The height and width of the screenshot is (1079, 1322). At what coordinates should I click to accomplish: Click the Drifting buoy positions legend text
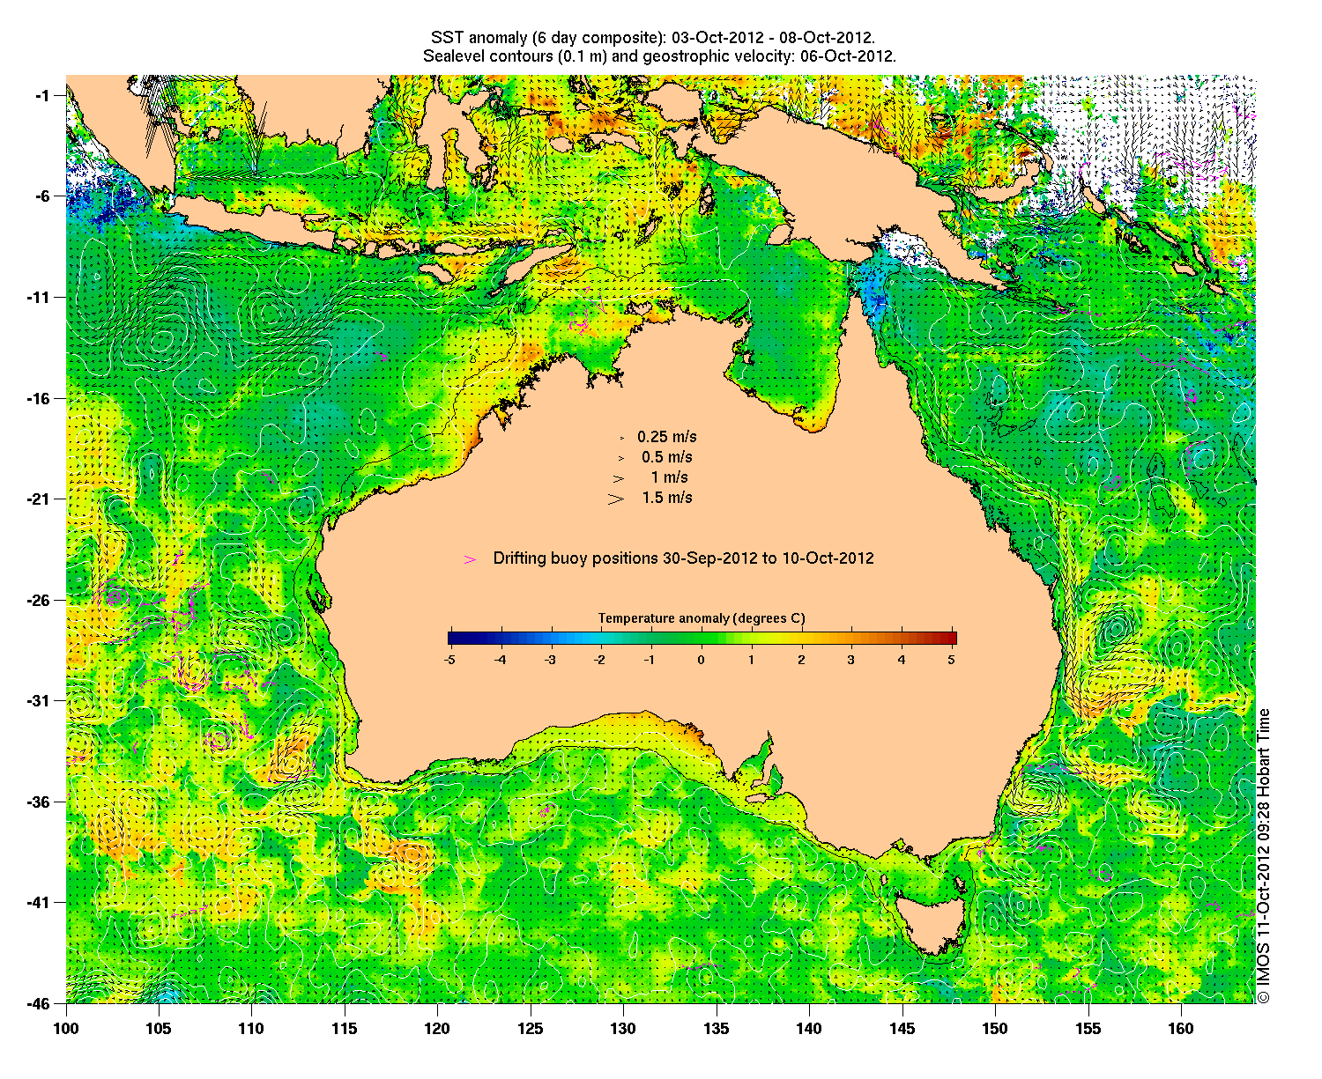(x=683, y=558)
